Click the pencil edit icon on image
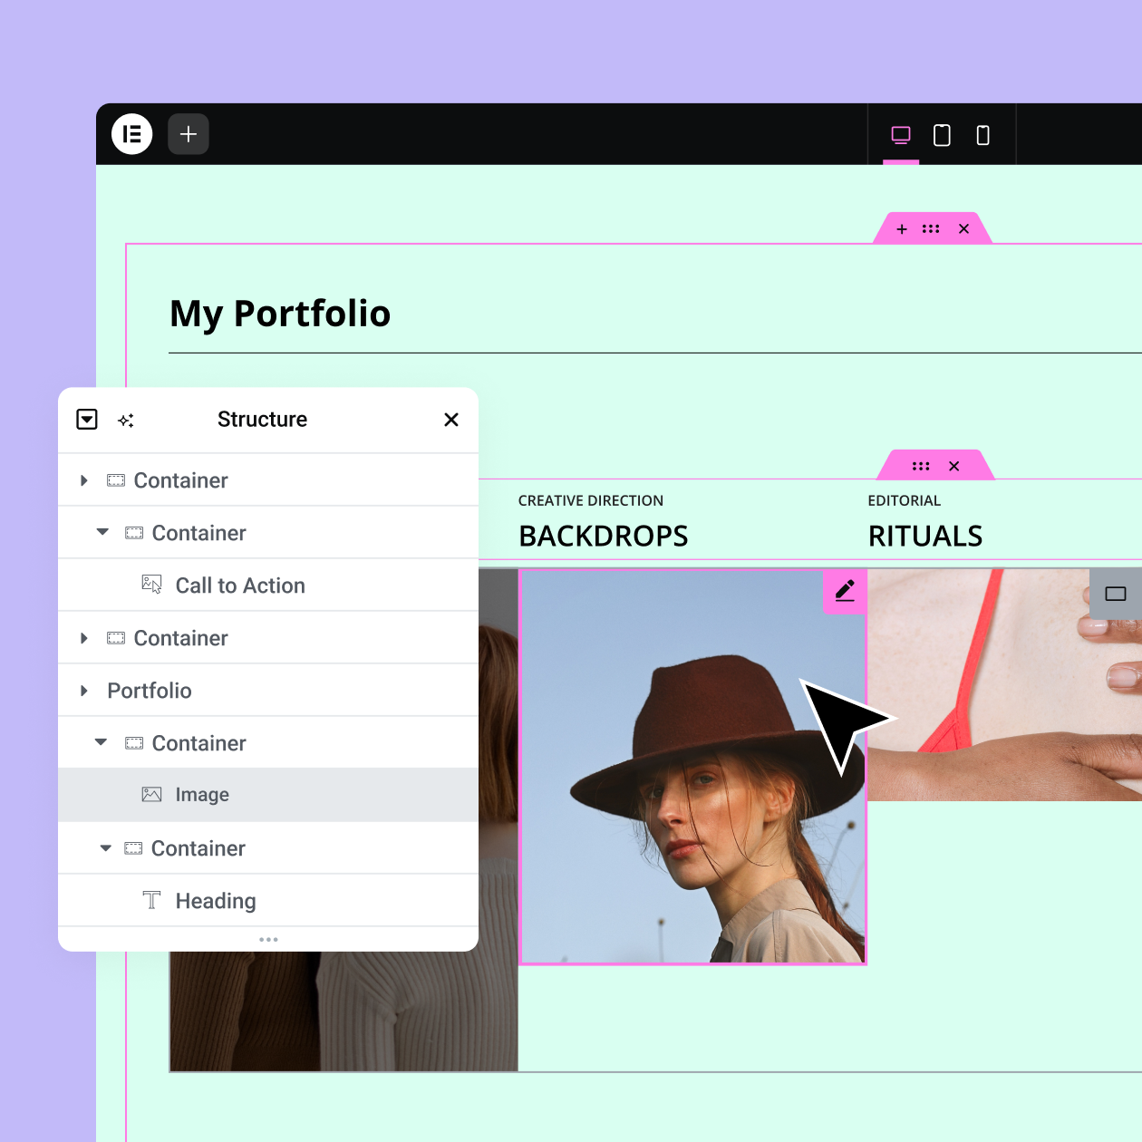Image resolution: width=1142 pixels, height=1142 pixels. (845, 591)
